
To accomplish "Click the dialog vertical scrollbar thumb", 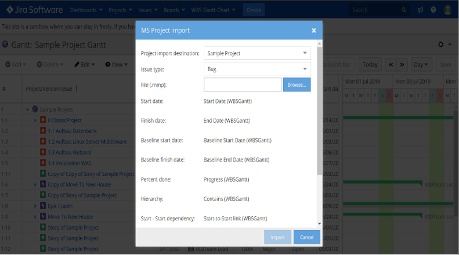I will click(x=319, y=111).
